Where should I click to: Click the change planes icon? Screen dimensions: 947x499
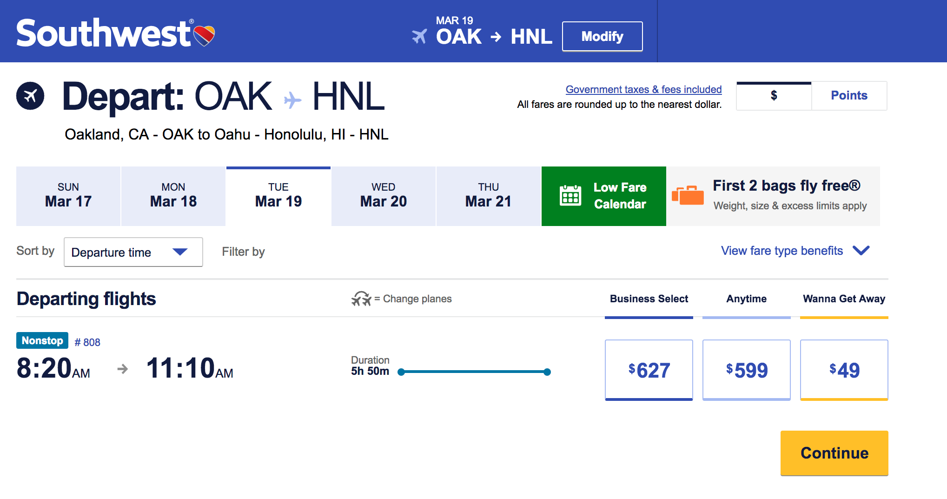361,299
